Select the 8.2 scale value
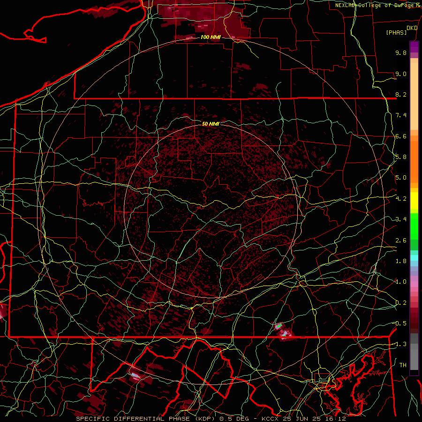This screenshot has width=422, height=422. point(401,94)
